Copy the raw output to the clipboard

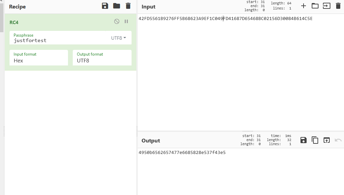coord(315,140)
